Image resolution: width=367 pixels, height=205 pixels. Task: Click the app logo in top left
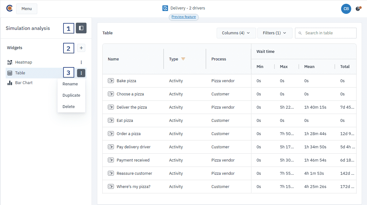(x=9, y=9)
